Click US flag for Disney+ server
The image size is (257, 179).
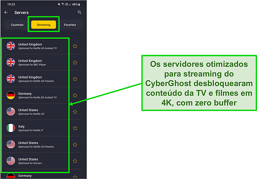tap(11, 161)
